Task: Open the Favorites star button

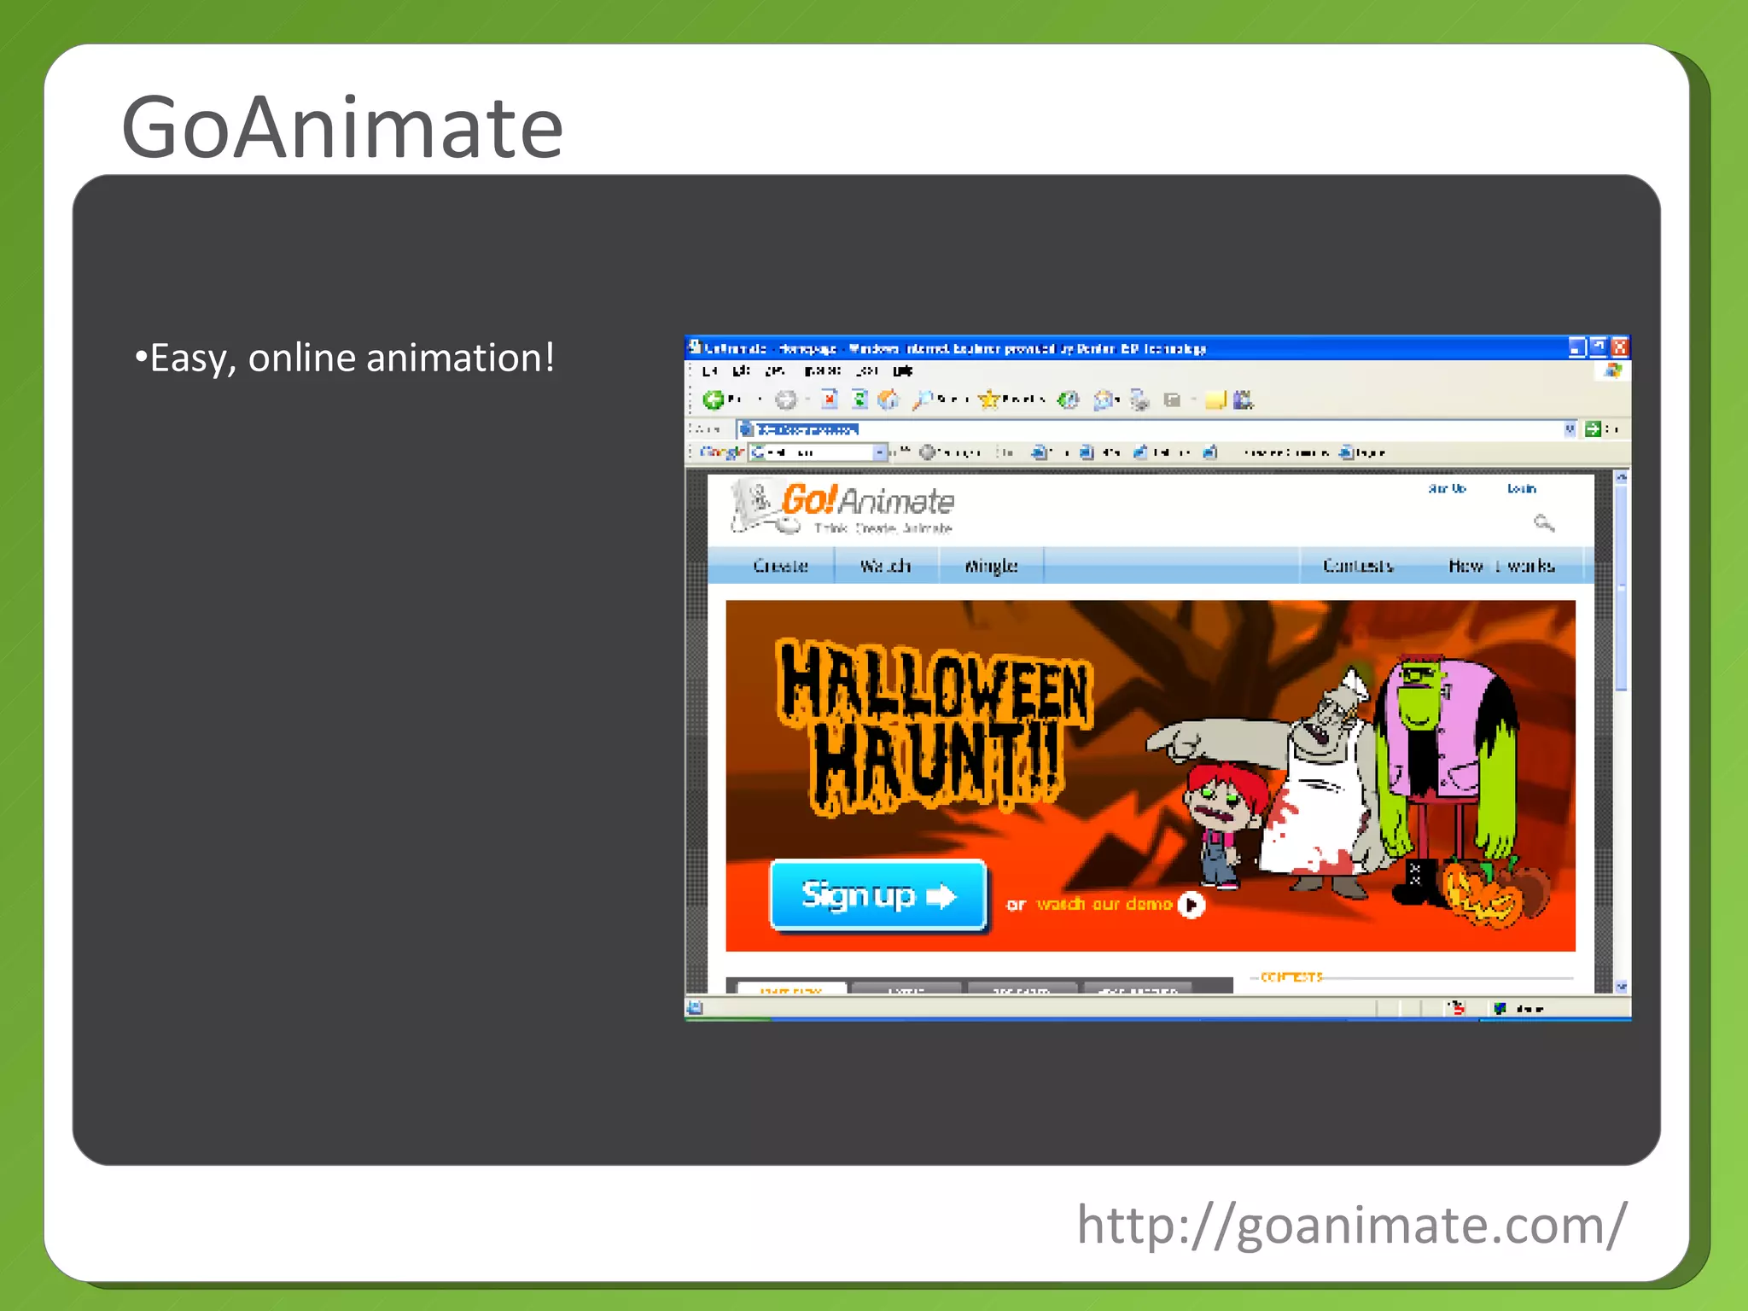Action: (988, 399)
